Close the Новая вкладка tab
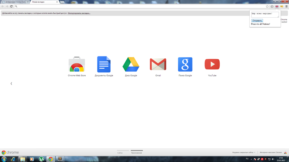The height and width of the screenshot is (162, 289). (57, 2)
